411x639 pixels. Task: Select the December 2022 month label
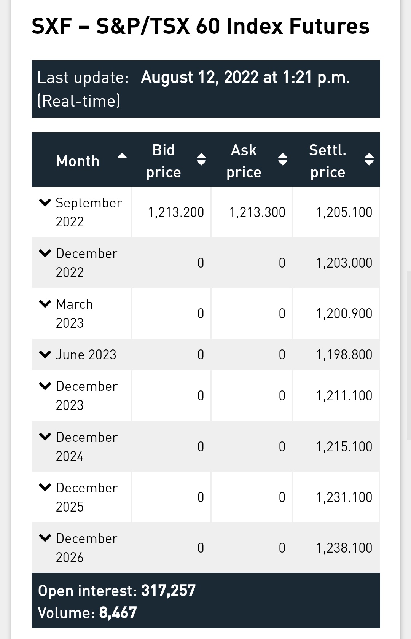pos(87,263)
